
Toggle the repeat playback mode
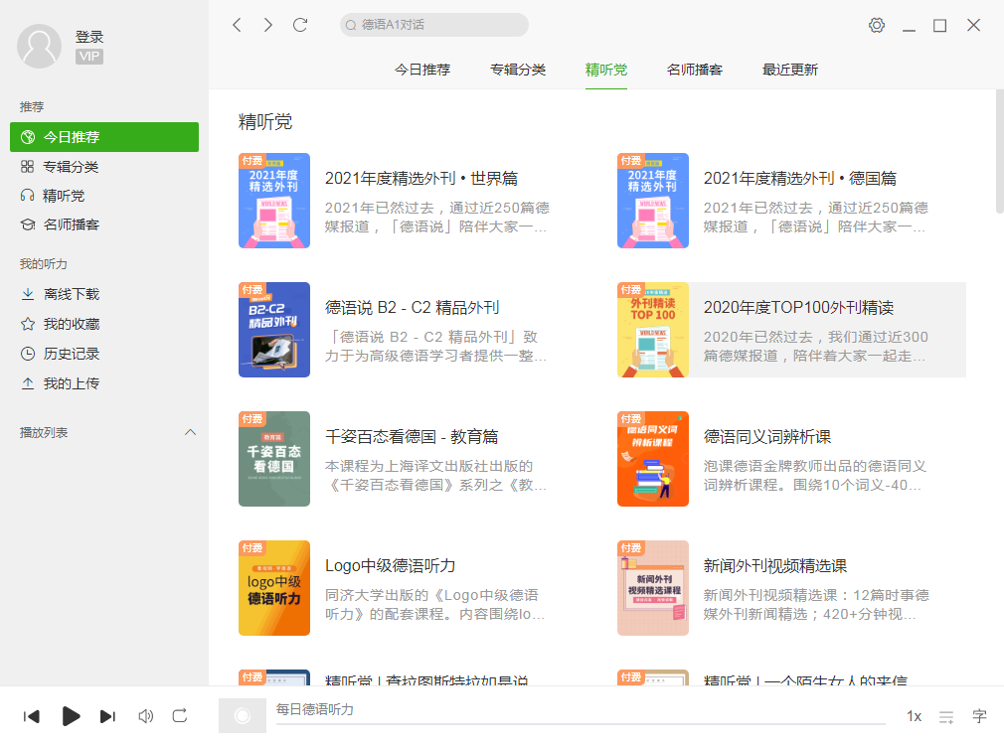[180, 716]
